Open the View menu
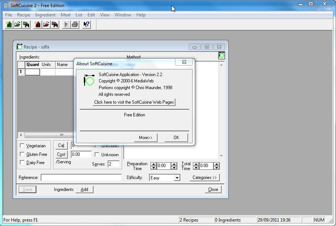This screenshot has height=226, width=336. pyautogui.click(x=105, y=15)
